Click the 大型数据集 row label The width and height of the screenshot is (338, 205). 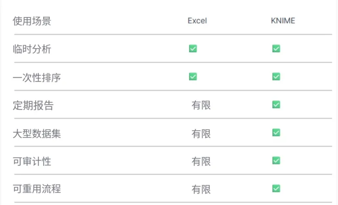37,133
